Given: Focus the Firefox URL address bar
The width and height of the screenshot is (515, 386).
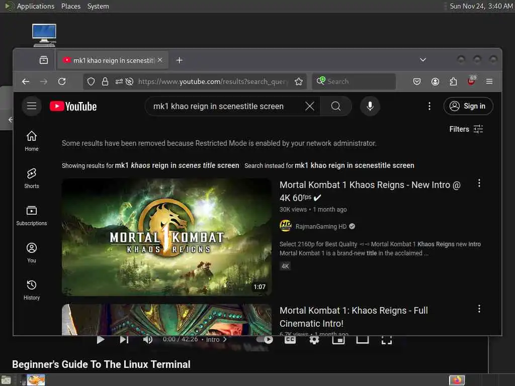Looking at the screenshot, I should (x=213, y=81).
